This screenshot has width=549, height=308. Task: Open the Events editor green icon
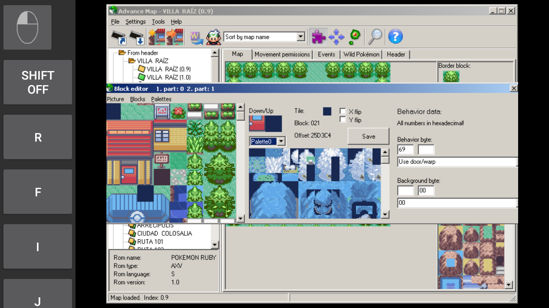click(x=354, y=37)
